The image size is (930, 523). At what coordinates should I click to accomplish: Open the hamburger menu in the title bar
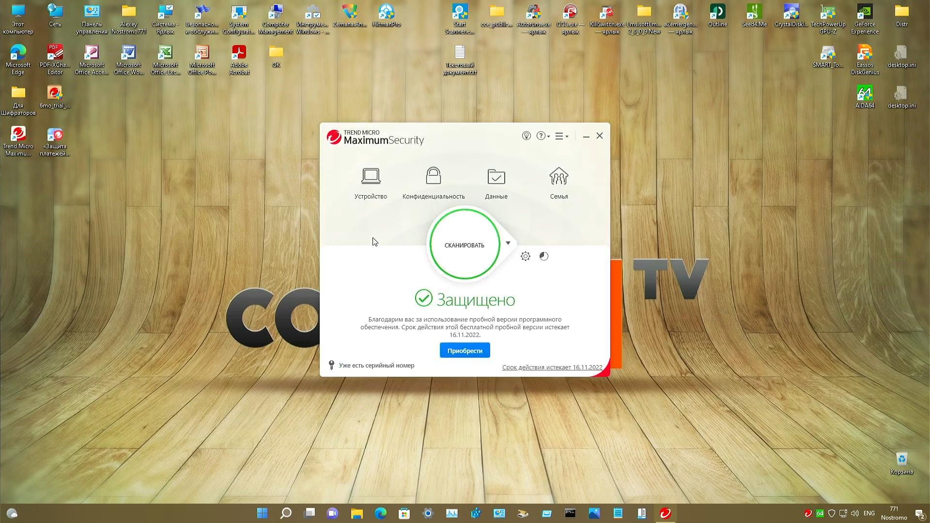pyautogui.click(x=560, y=136)
